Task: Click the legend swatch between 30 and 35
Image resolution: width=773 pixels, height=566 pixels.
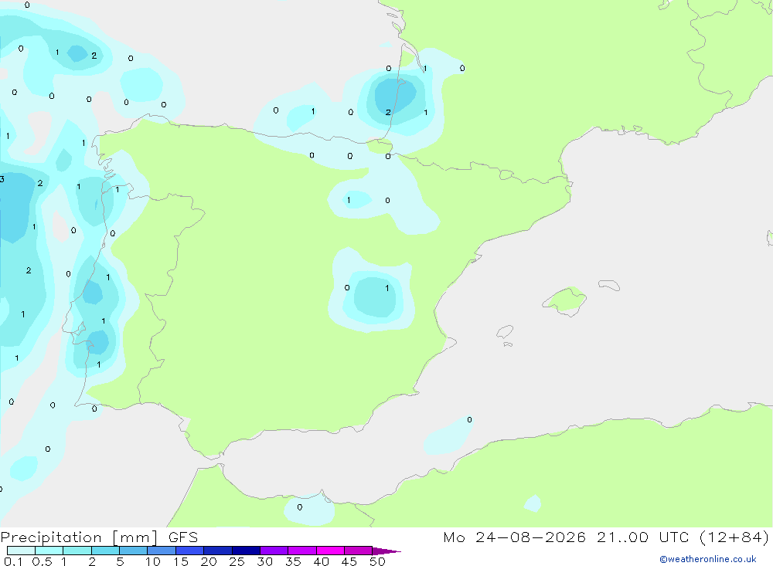Action: 274,551
